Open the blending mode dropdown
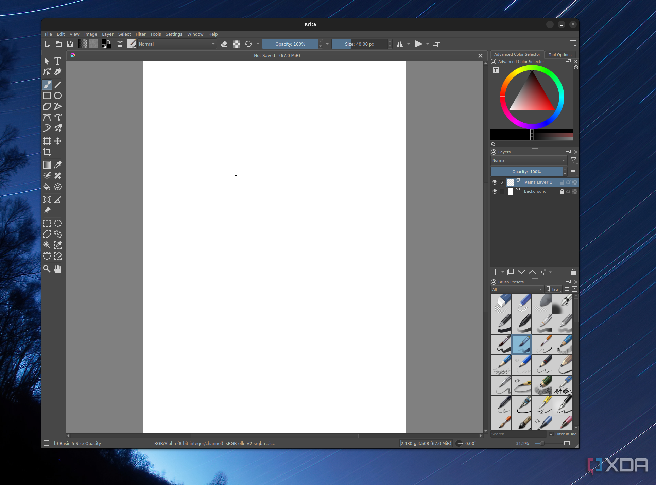 point(178,44)
